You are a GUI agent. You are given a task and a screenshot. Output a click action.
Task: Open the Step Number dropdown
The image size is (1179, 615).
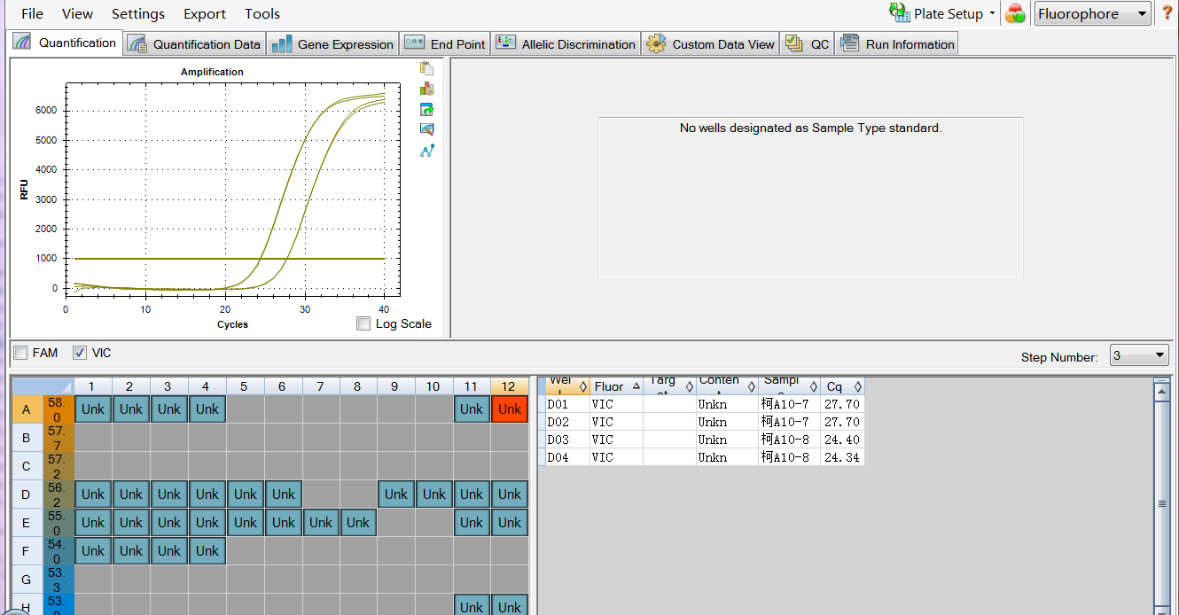tap(1139, 356)
